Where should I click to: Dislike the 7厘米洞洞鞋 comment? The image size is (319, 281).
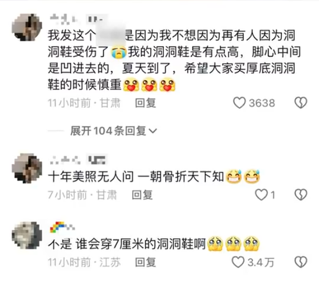[x=301, y=262]
